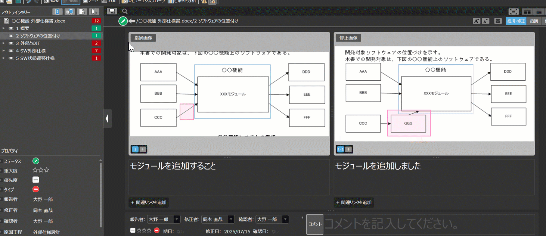Screen dimensions: 546x236
Task: Click the コメント input field
Action: tap(428, 224)
